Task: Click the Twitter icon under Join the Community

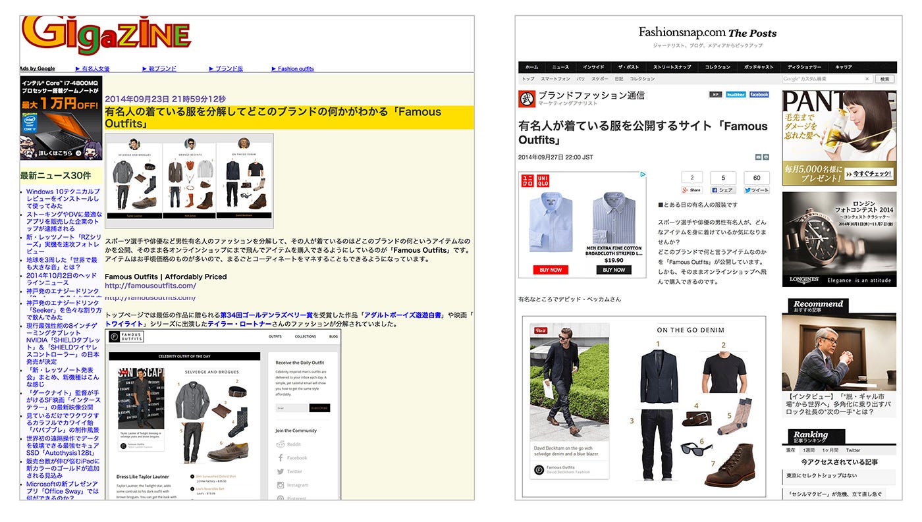Action: (x=280, y=471)
